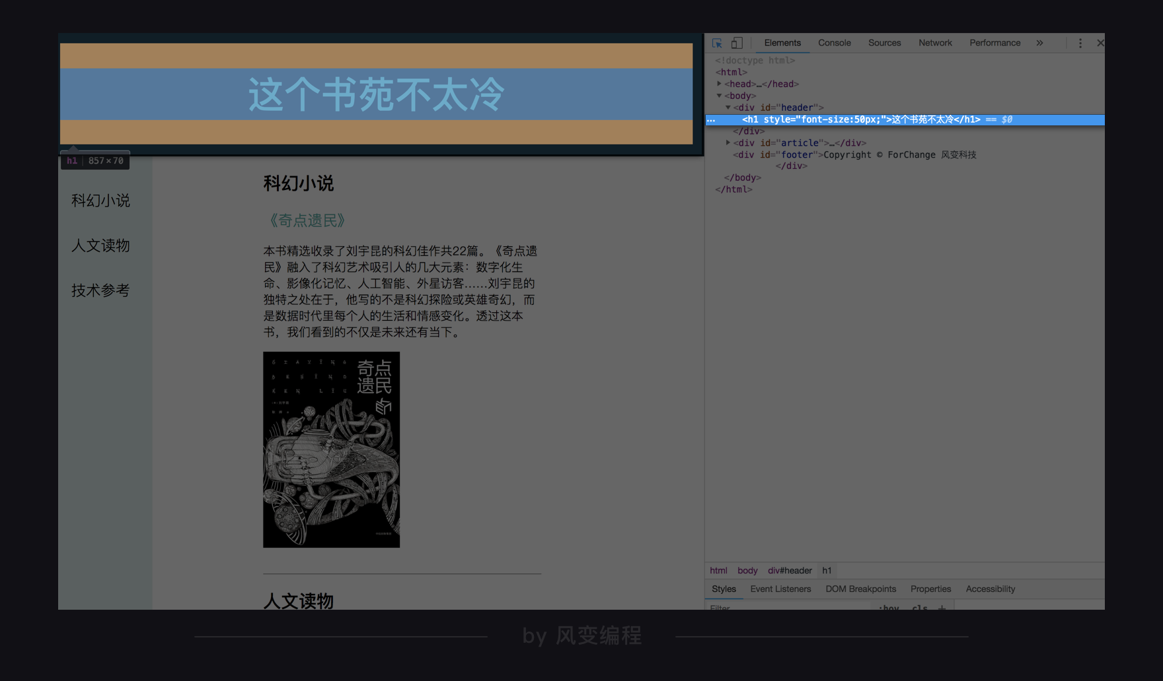1163x681 pixels.
Task: Close the DevTools panel
Action: tap(1100, 43)
